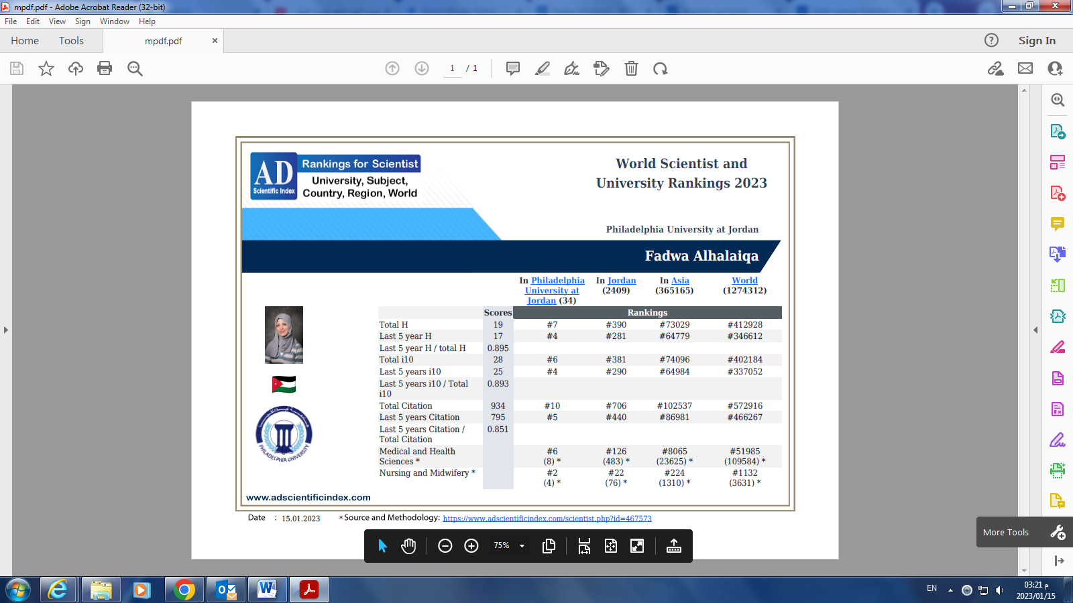Open the 75% zoom level dropdown
The width and height of the screenshot is (1073, 603).
pos(522,546)
